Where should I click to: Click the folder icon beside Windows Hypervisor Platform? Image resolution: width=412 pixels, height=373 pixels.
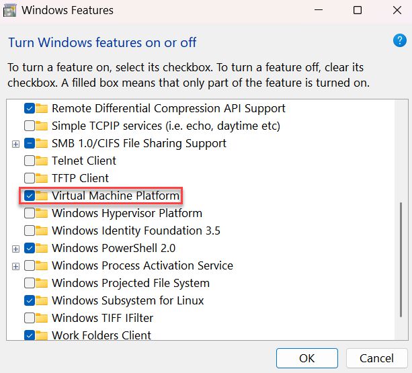(42, 213)
